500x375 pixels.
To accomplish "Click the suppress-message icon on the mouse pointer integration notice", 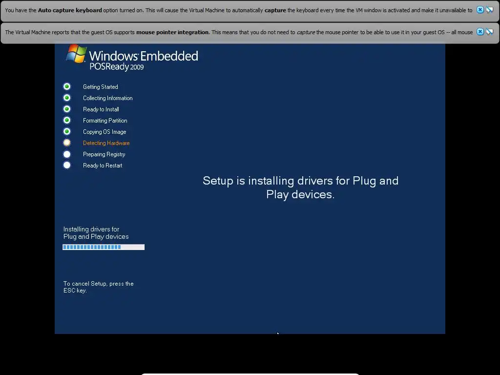I will [489, 32].
